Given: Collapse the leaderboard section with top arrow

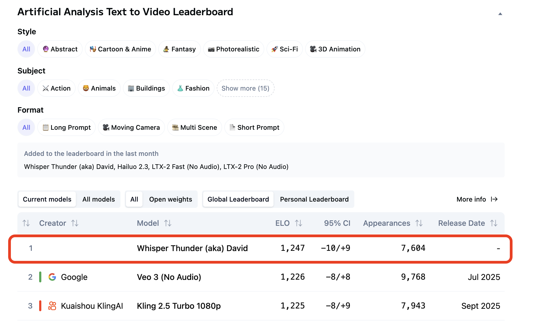Looking at the screenshot, I should [500, 14].
